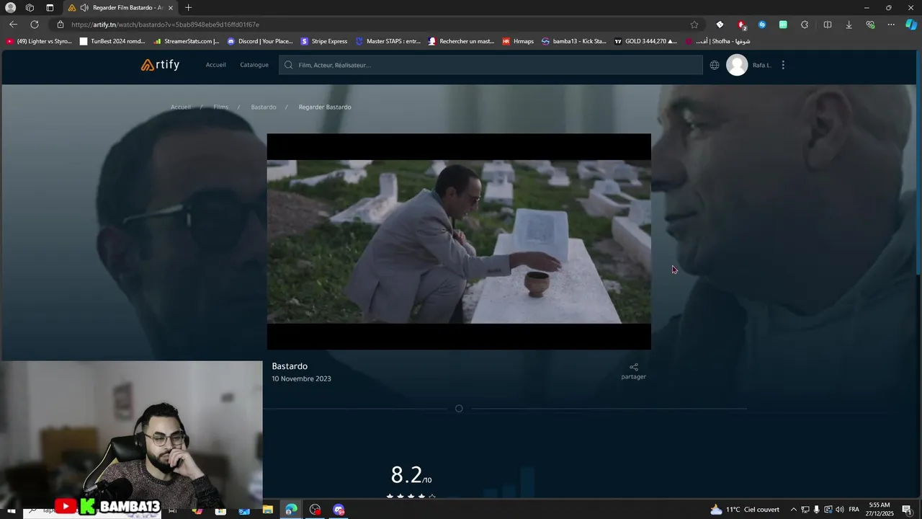Open the bamba13 - Kick Sta... bookmark
The image size is (922, 519).
pyautogui.click(x=574, y=41)
